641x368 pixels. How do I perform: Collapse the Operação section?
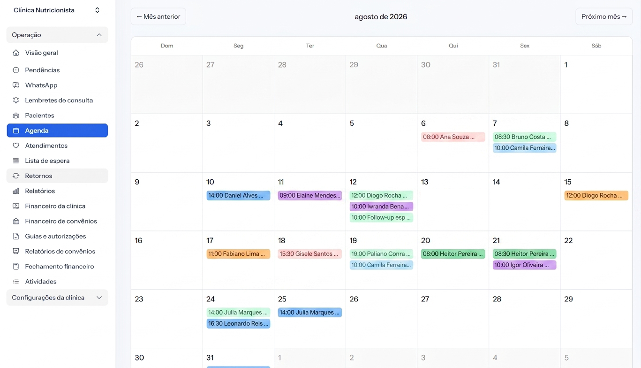[x=57, y=35]
